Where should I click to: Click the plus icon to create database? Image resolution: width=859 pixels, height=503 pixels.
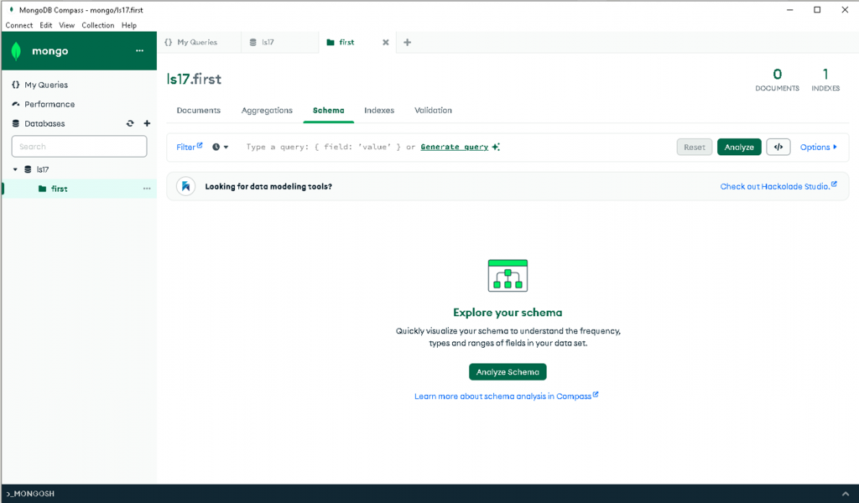148,123
